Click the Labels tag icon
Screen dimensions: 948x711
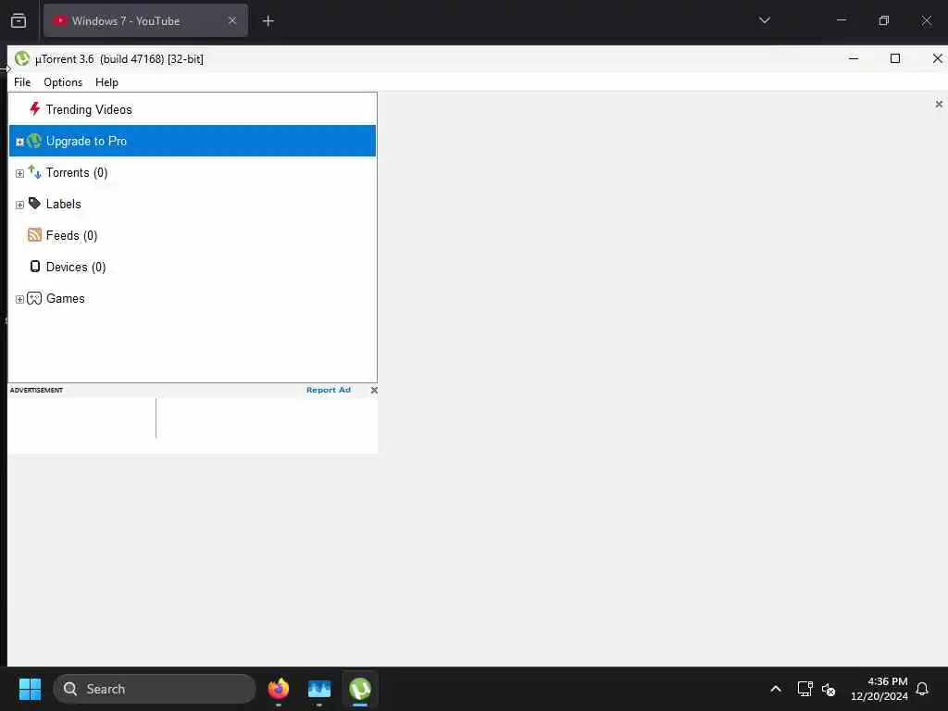(x=34, y=204)
